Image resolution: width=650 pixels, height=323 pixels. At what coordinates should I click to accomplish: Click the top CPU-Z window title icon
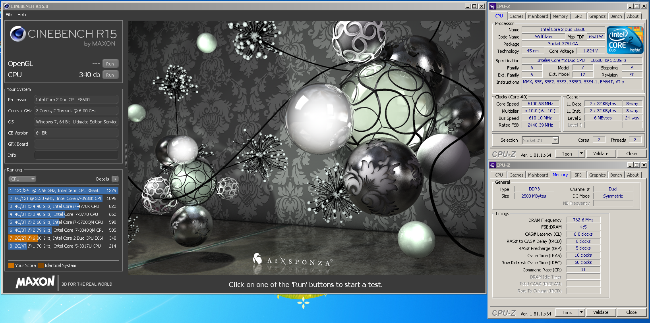click(493, 6)
